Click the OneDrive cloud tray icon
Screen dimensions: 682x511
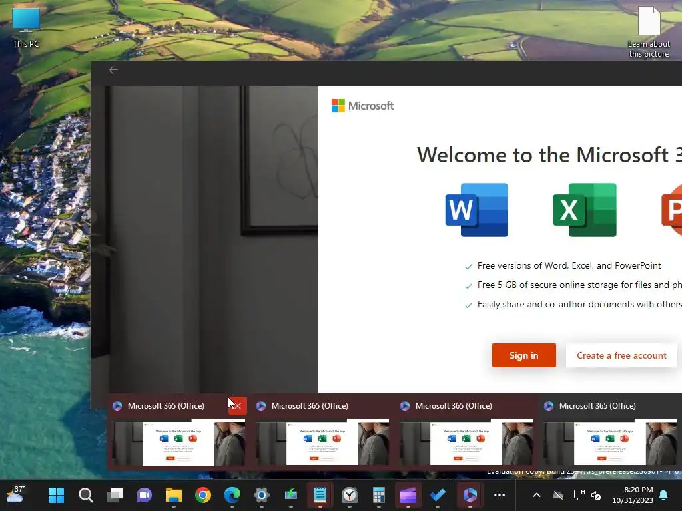coord(558,495)
